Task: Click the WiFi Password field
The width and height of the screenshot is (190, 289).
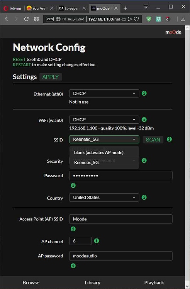Action: coord(121,176)
